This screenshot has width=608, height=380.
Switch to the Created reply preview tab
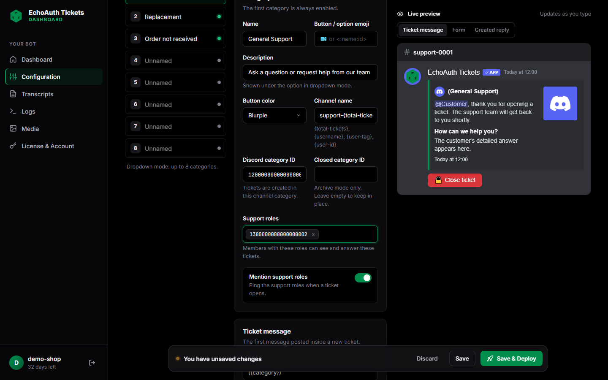pyautogui.click(x=492, y=30)
